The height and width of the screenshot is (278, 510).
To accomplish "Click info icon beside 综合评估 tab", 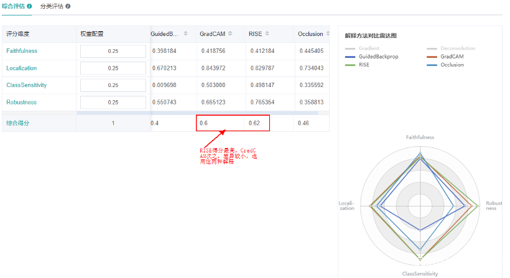I will coord(29,6).
